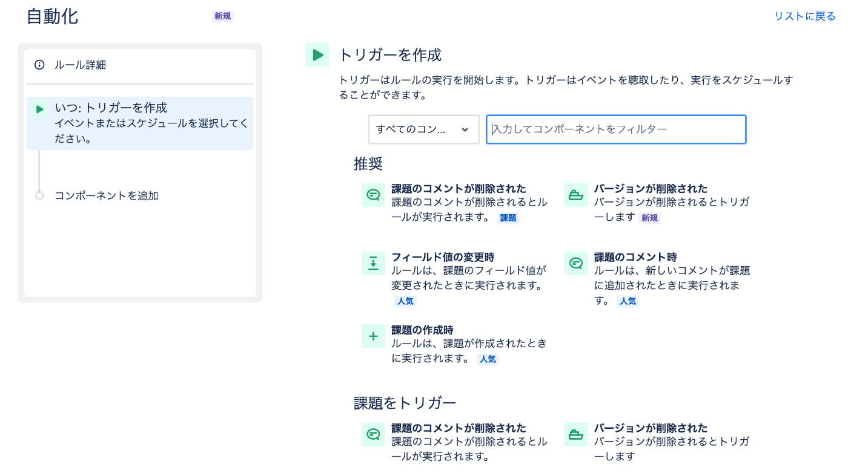This screenshot has height=476, width=848.
Task: Click comment icon of 課題のコメントが削除された under 推奨
Action: coord(373,195)
